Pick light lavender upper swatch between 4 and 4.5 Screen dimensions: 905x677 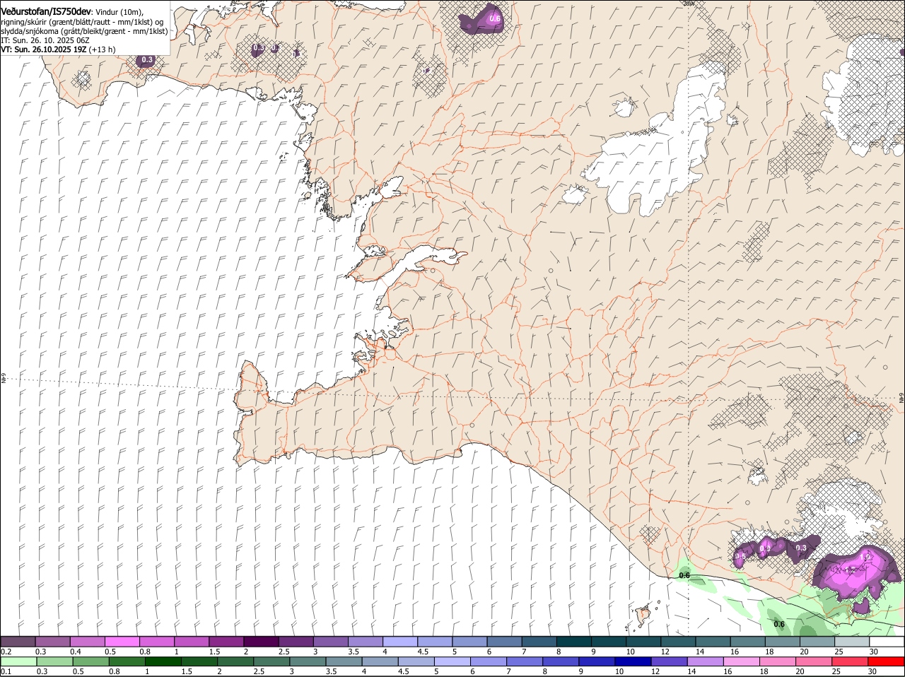[400, 641]
